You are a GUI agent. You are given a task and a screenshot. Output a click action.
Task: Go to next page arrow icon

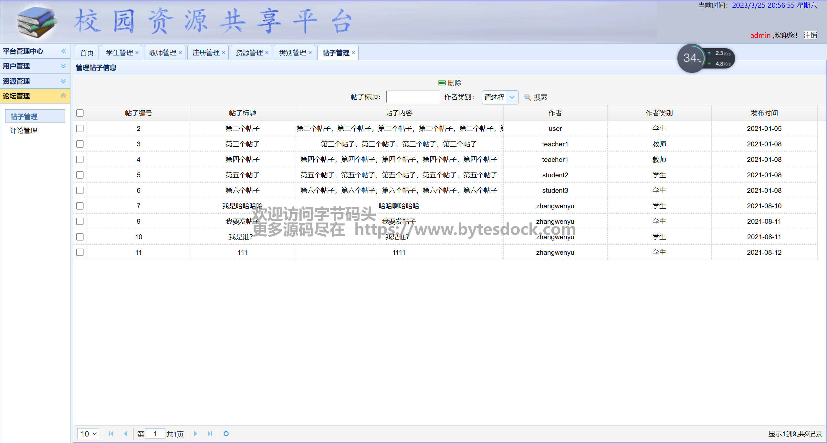pyautogui.click(x=195, y=434)
